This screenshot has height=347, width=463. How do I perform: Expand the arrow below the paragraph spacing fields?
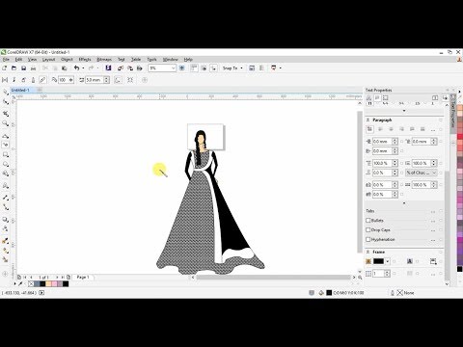[x=404, y=203]
